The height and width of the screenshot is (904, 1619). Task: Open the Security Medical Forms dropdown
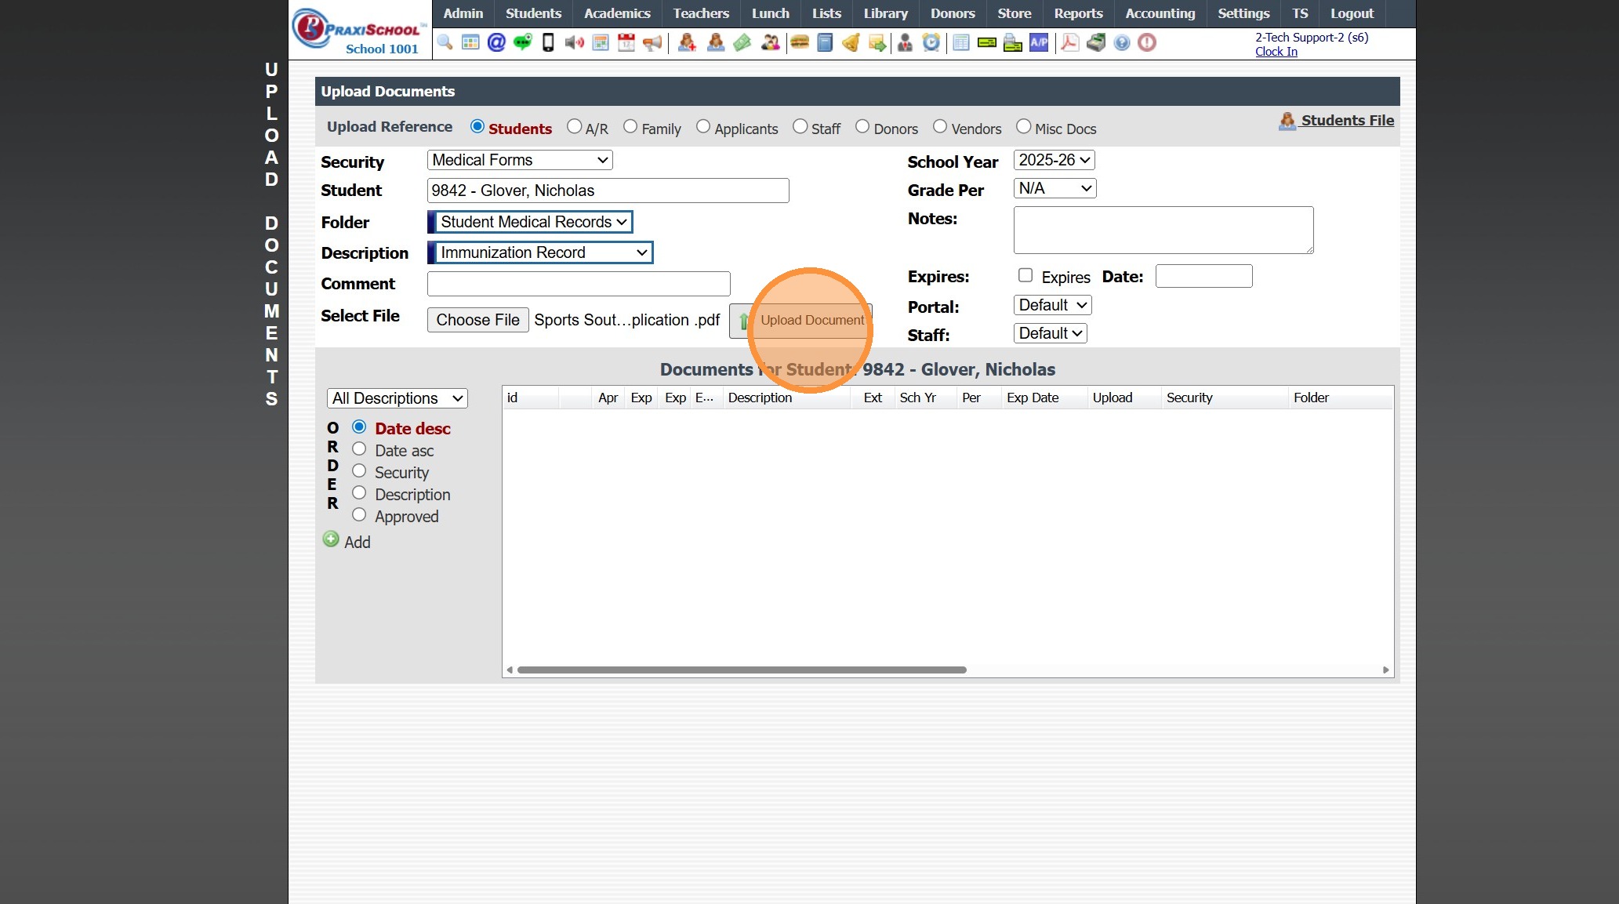[x=519, y=160]
